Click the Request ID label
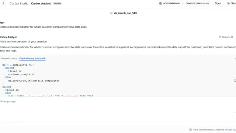The height and width of the screenshot is (133, 236). tap(228, 37)
